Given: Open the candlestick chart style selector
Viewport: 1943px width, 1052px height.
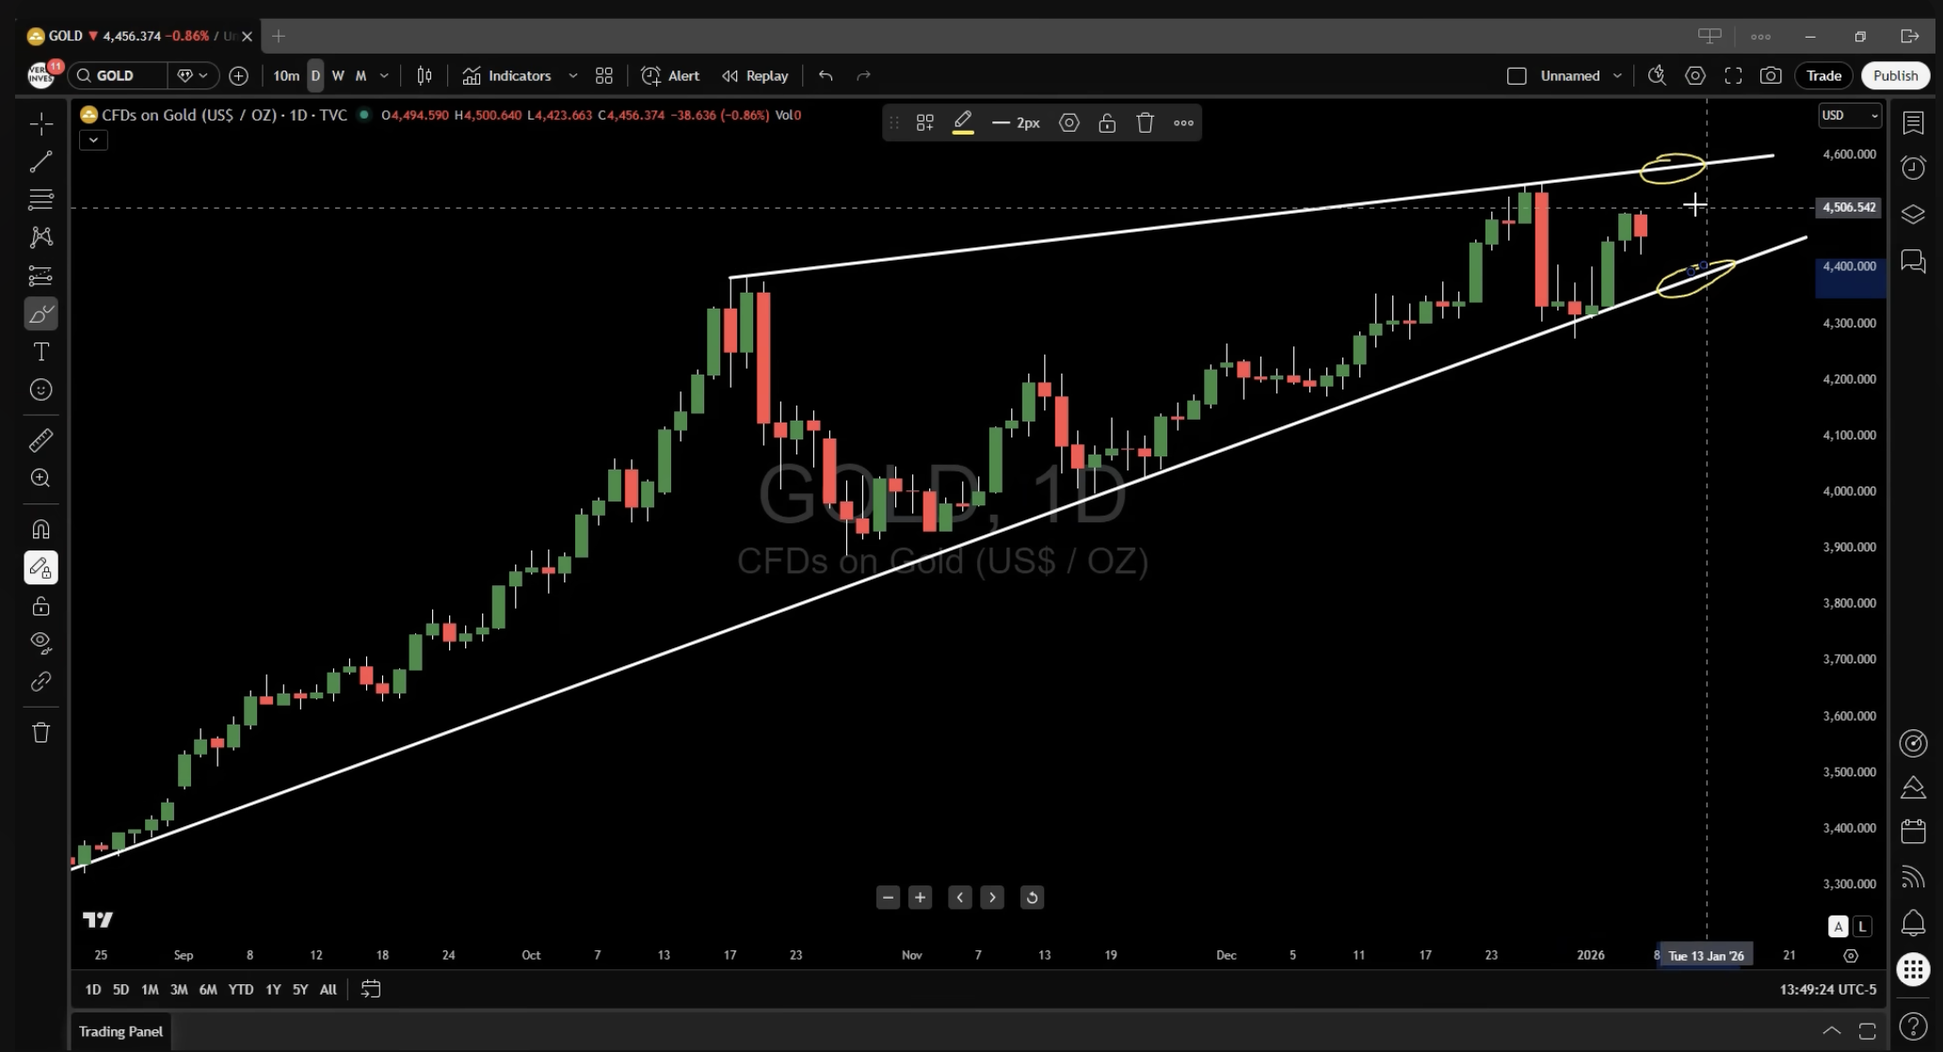Looking at the screenshot, I should click(425, 75).
